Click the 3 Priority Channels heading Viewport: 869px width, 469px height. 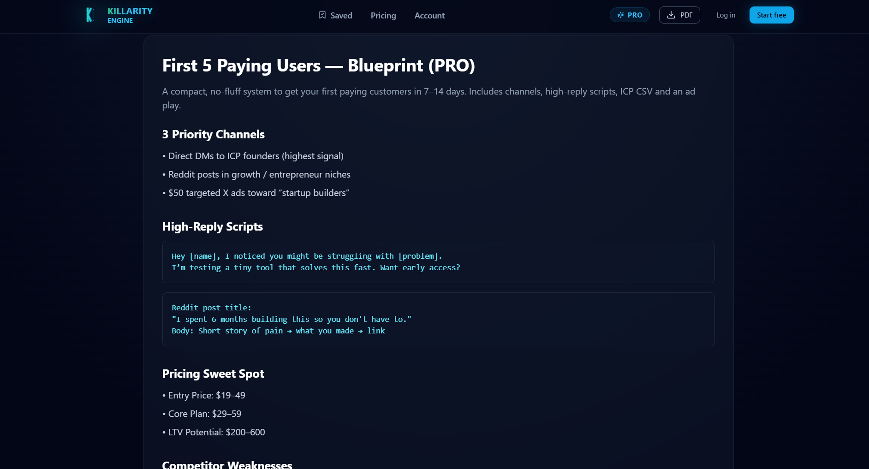point(213,134)
